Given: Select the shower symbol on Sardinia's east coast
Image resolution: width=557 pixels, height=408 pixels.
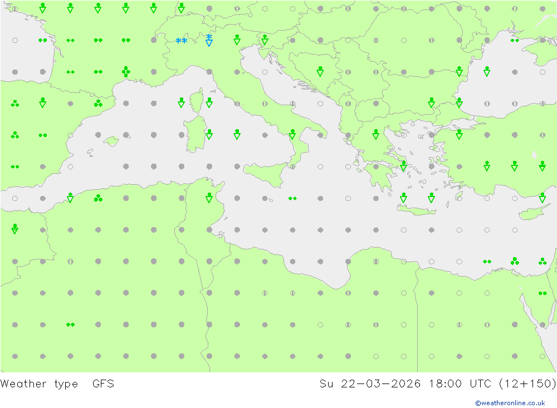Looking at the screenshot, I should 209,135.
